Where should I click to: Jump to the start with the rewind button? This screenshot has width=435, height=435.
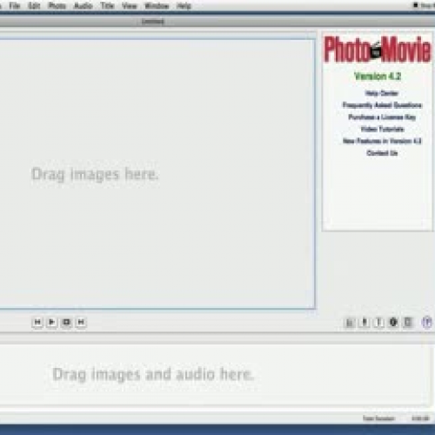click(37, 322)
